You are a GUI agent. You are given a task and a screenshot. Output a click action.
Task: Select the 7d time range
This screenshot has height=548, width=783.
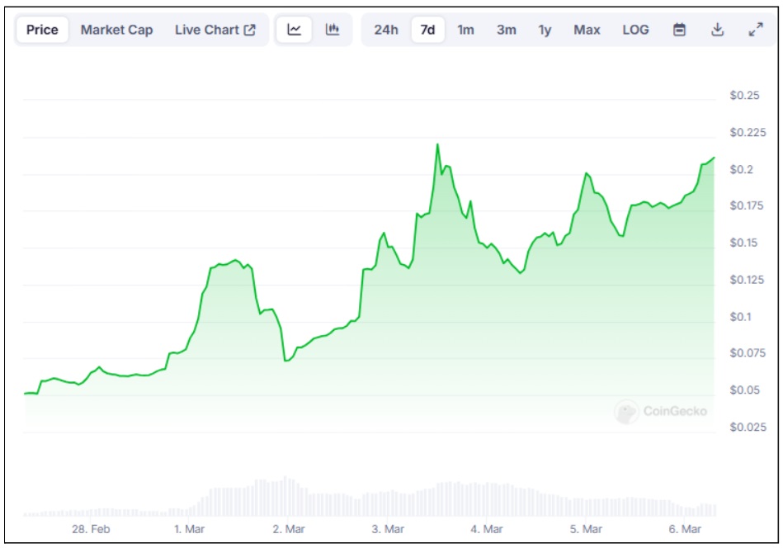coord(427,30)
